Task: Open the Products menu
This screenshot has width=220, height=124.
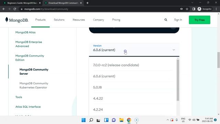Action: pos(41,20)
